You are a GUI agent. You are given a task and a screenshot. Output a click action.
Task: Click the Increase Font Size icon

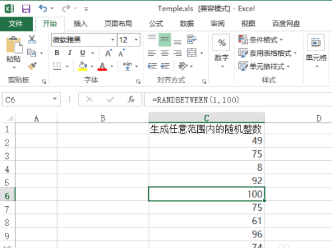[108, 53]
